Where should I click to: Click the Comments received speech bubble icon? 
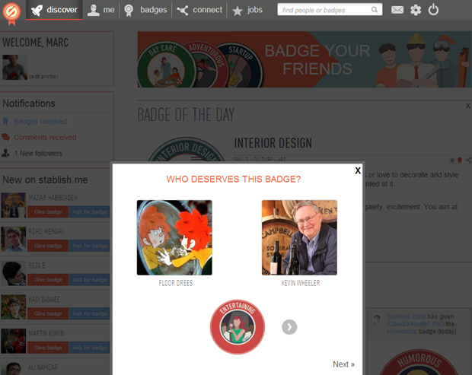point(5,137)
